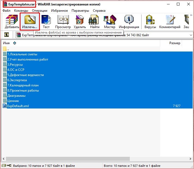
Task: Click the key password icon in status bar
Action: 9,165
